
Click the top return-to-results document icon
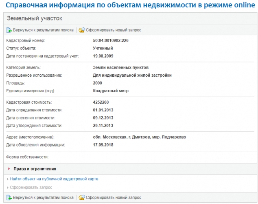point(9,30)
